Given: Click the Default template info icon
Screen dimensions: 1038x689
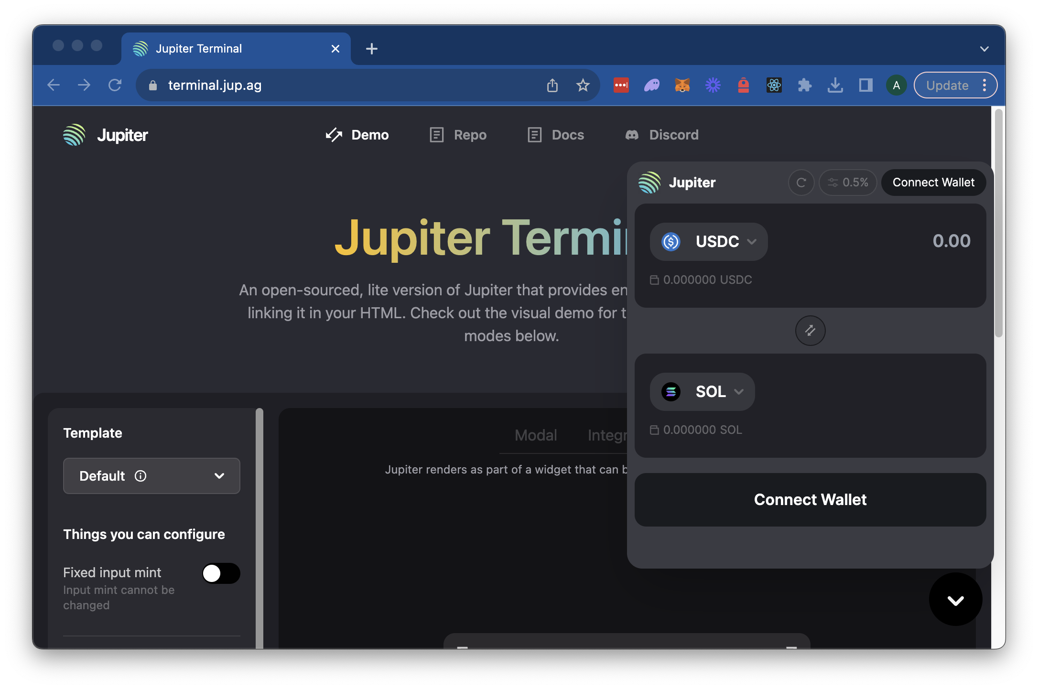Looking at the screenshot, I should tap(141, 476).
